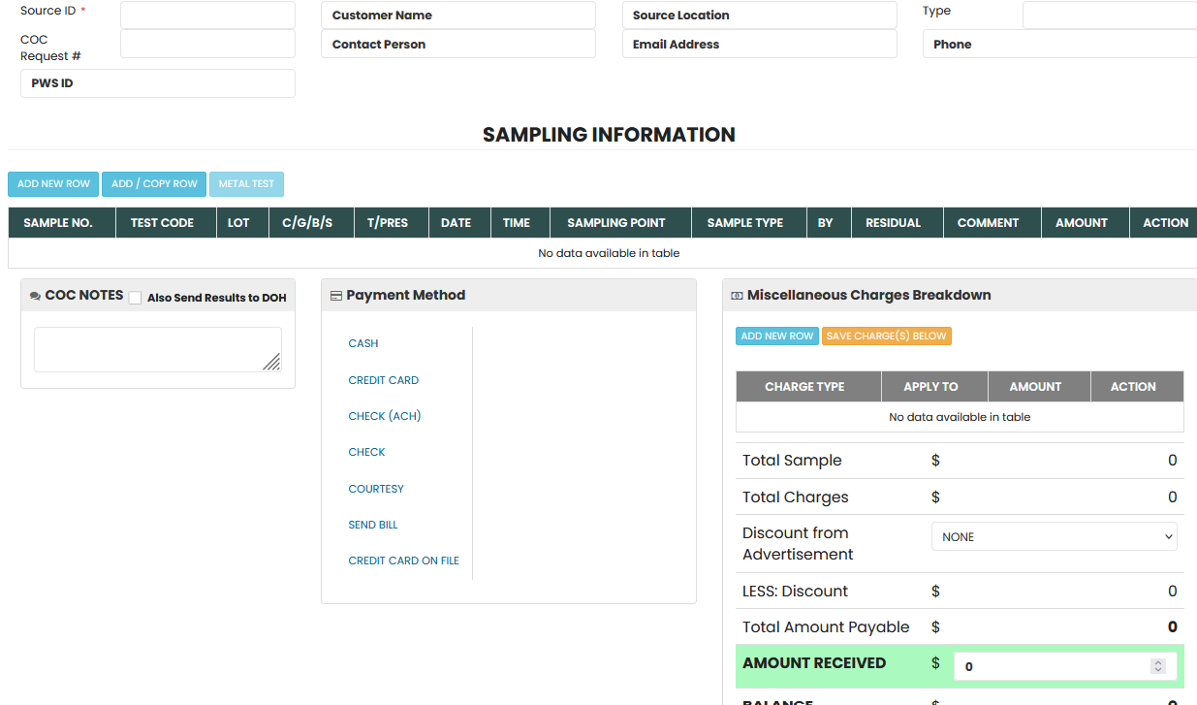Click SAVE CHARGE(S) BELOW button
Viewport: 1197px width, 705px height.
[x=887, y=336]
